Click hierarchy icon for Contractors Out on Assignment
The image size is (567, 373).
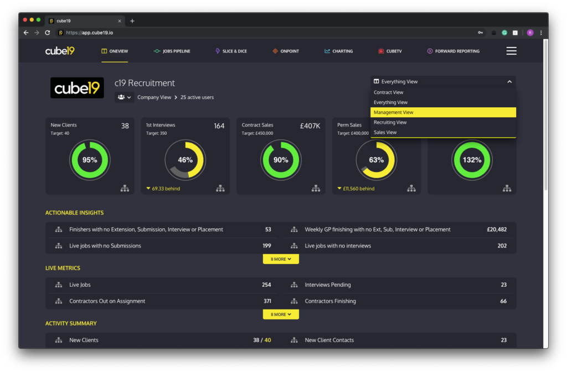tap(59, 301)
